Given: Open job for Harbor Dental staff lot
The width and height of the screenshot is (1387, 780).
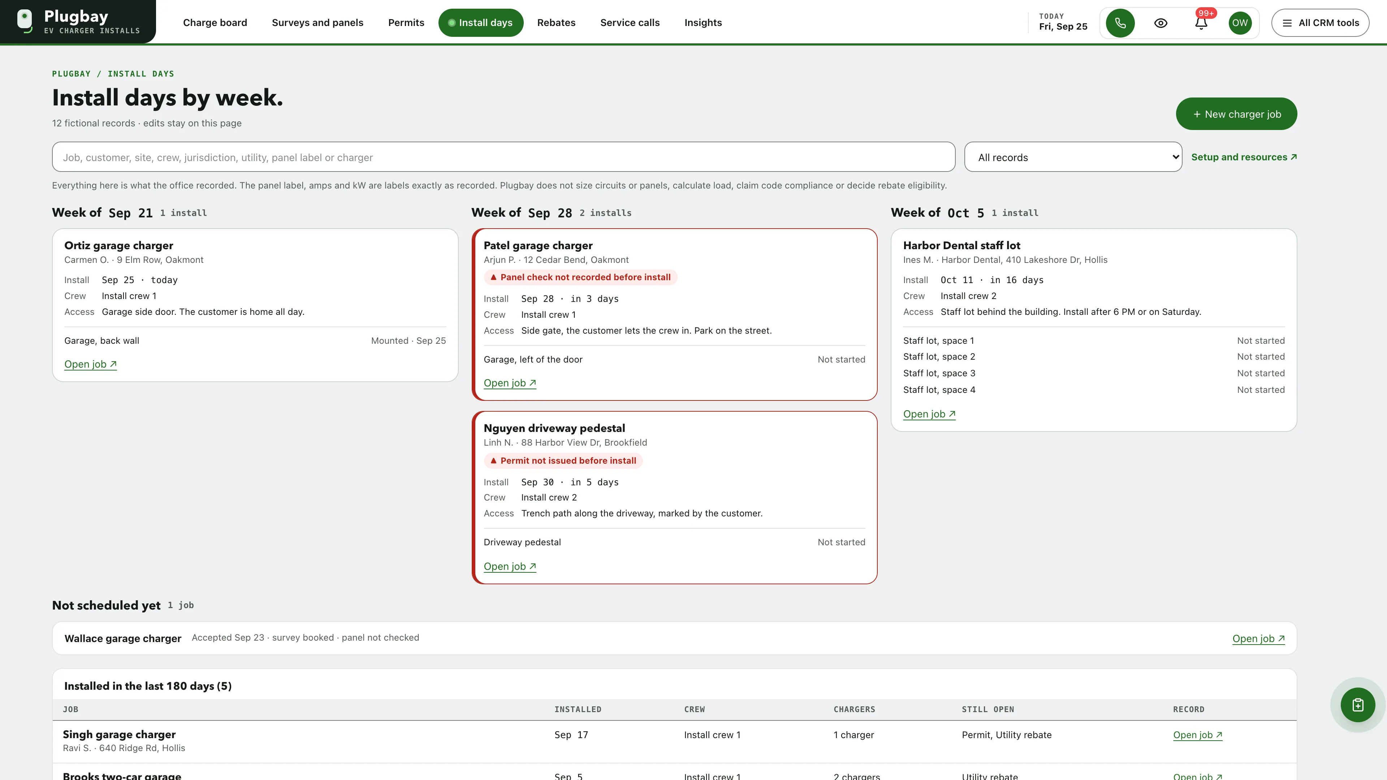Looking at the screenshot, I should 929,414.
